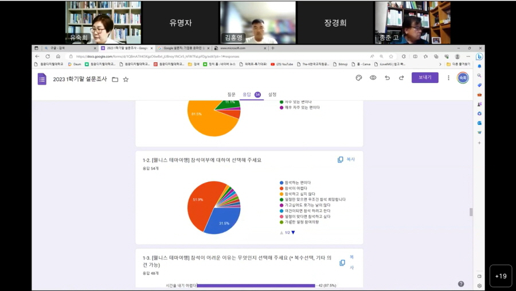Open the Edge sidebar tools briefcase icon

point(479,95)
